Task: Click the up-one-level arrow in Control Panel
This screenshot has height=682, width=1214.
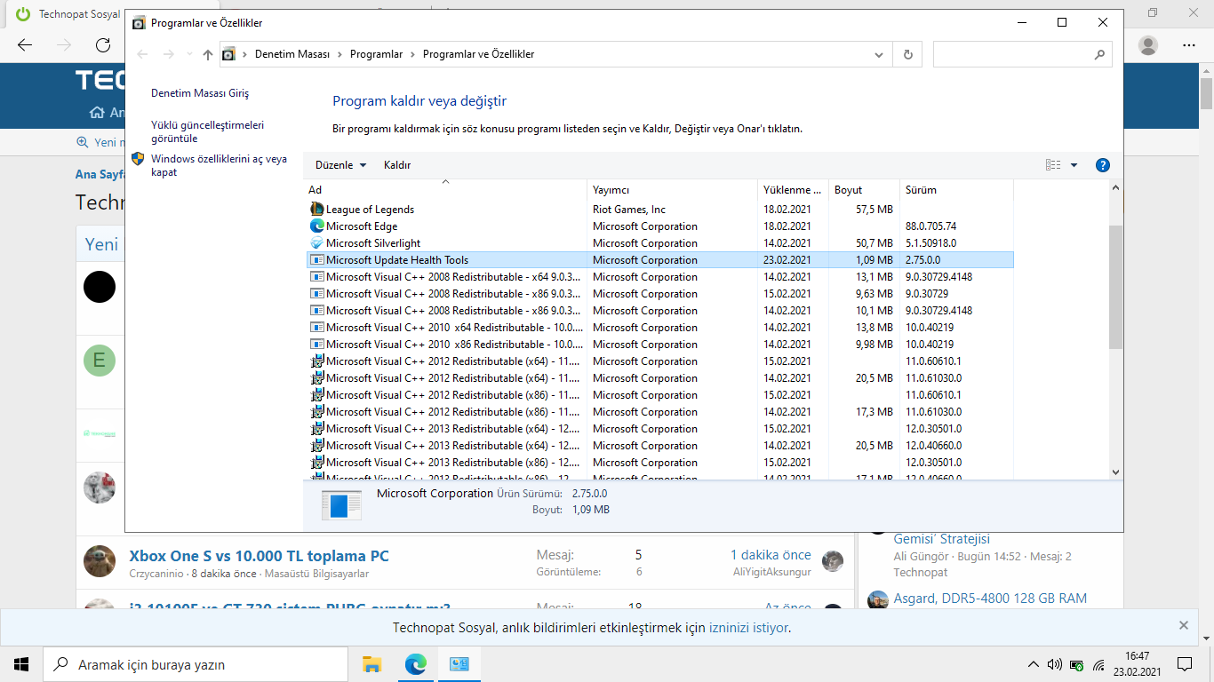Action: (x=208, y=54)
